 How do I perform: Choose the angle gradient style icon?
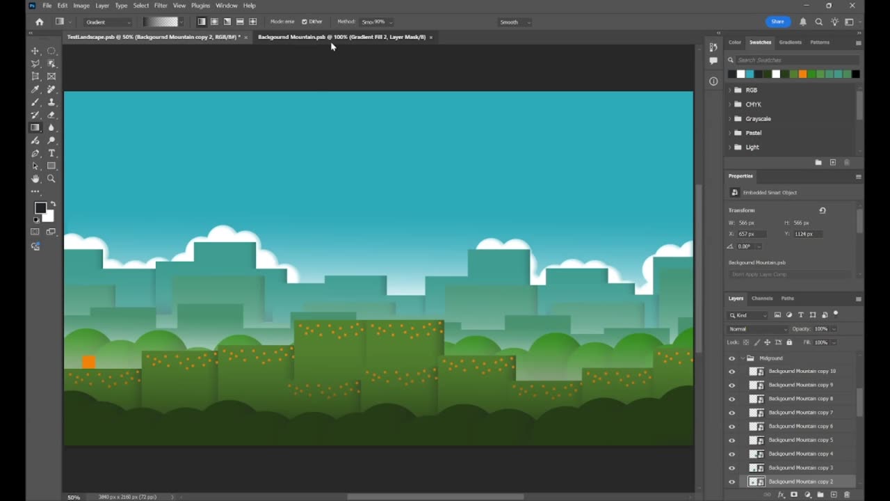click(x=227, y=22)
